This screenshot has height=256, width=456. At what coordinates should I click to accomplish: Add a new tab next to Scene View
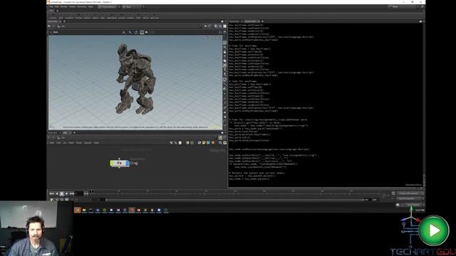coord(64,21)
